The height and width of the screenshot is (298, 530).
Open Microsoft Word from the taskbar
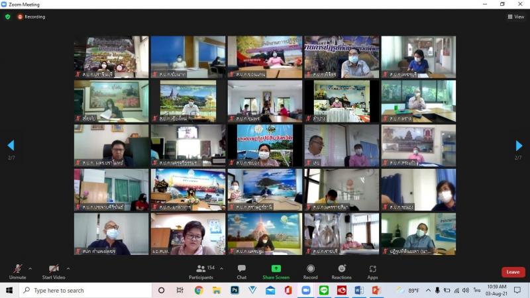tap(359, 290)
